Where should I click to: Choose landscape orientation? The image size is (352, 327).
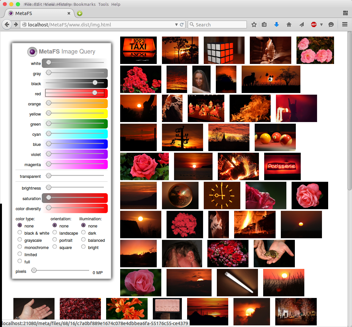coord(55,232)
